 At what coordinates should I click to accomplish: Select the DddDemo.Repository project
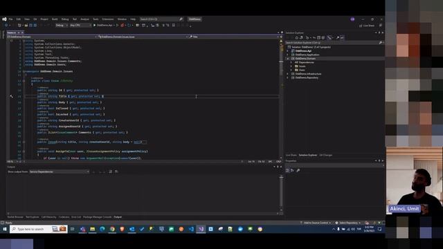point(307,77)
